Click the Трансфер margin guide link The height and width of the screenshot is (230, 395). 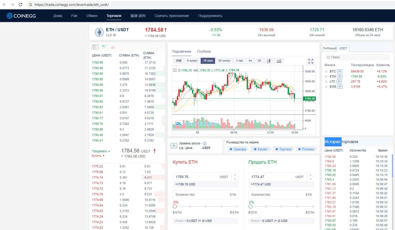238,149
